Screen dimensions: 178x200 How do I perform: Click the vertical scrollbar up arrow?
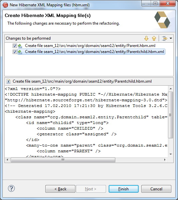point(171,89)
